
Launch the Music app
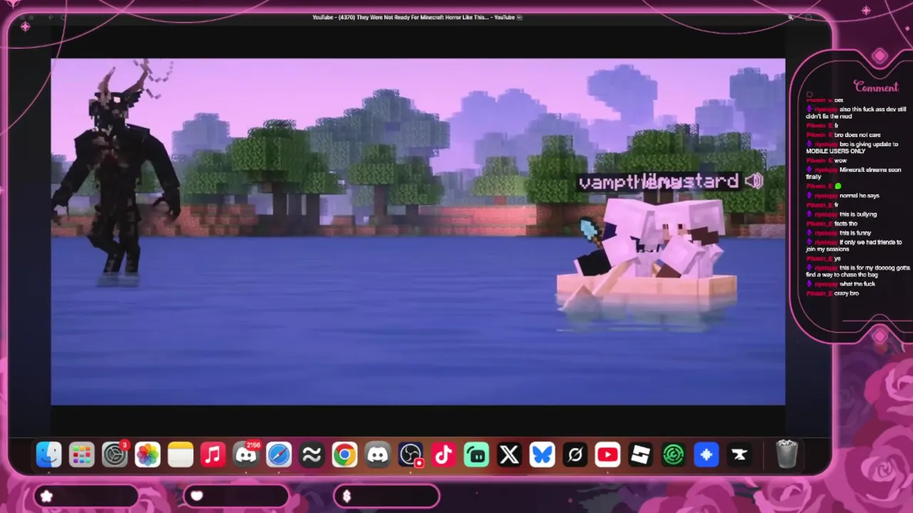click(213, 455)
